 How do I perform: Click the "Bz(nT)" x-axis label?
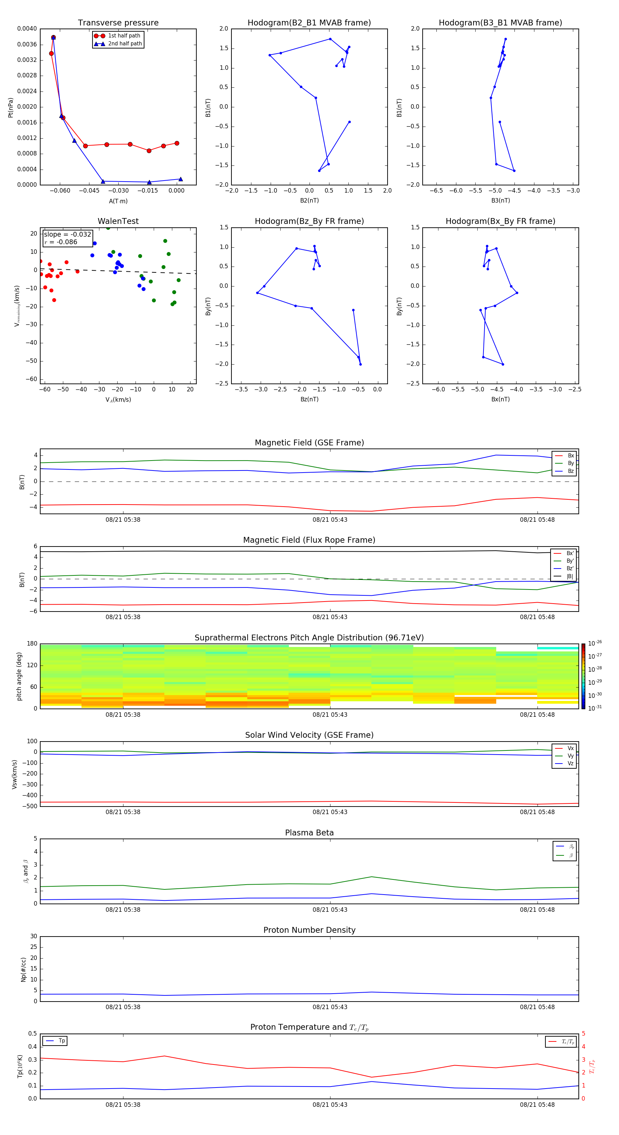click(x=309, y=399)
